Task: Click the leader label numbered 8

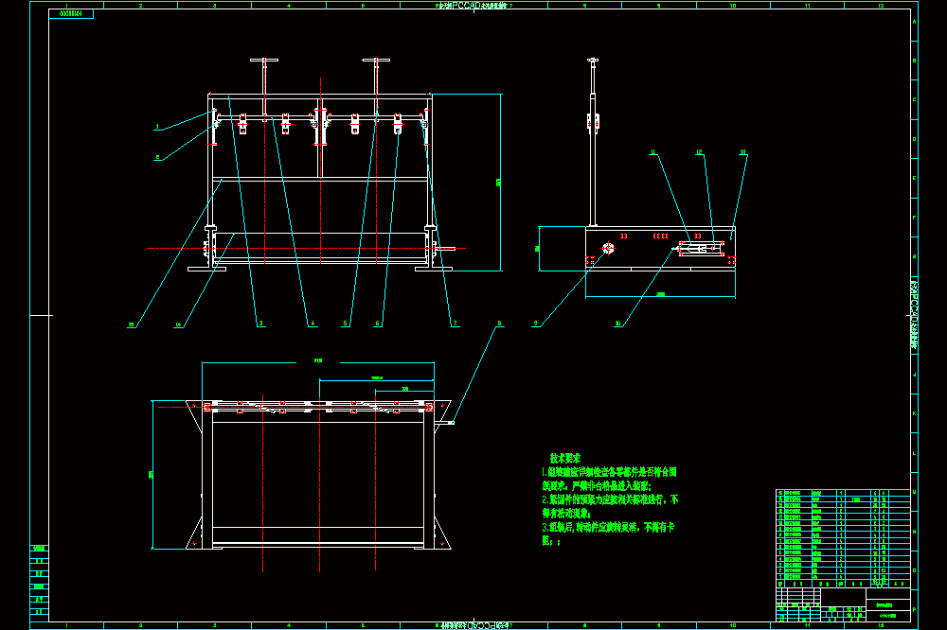Action: pyautogui.click(x=499, y=324)
